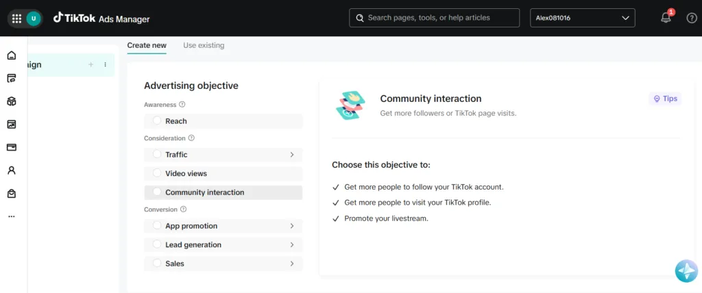Select the App promotion radio
The height and width of the screenshot is (293, 702).
click(157, 225)
